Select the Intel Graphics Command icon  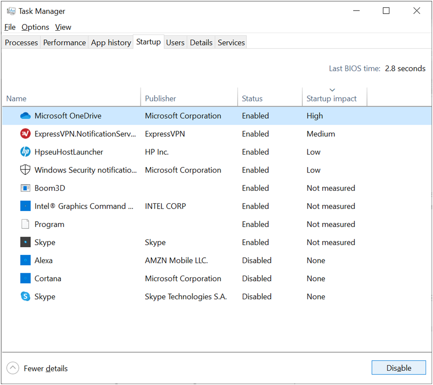coord(25,206)
